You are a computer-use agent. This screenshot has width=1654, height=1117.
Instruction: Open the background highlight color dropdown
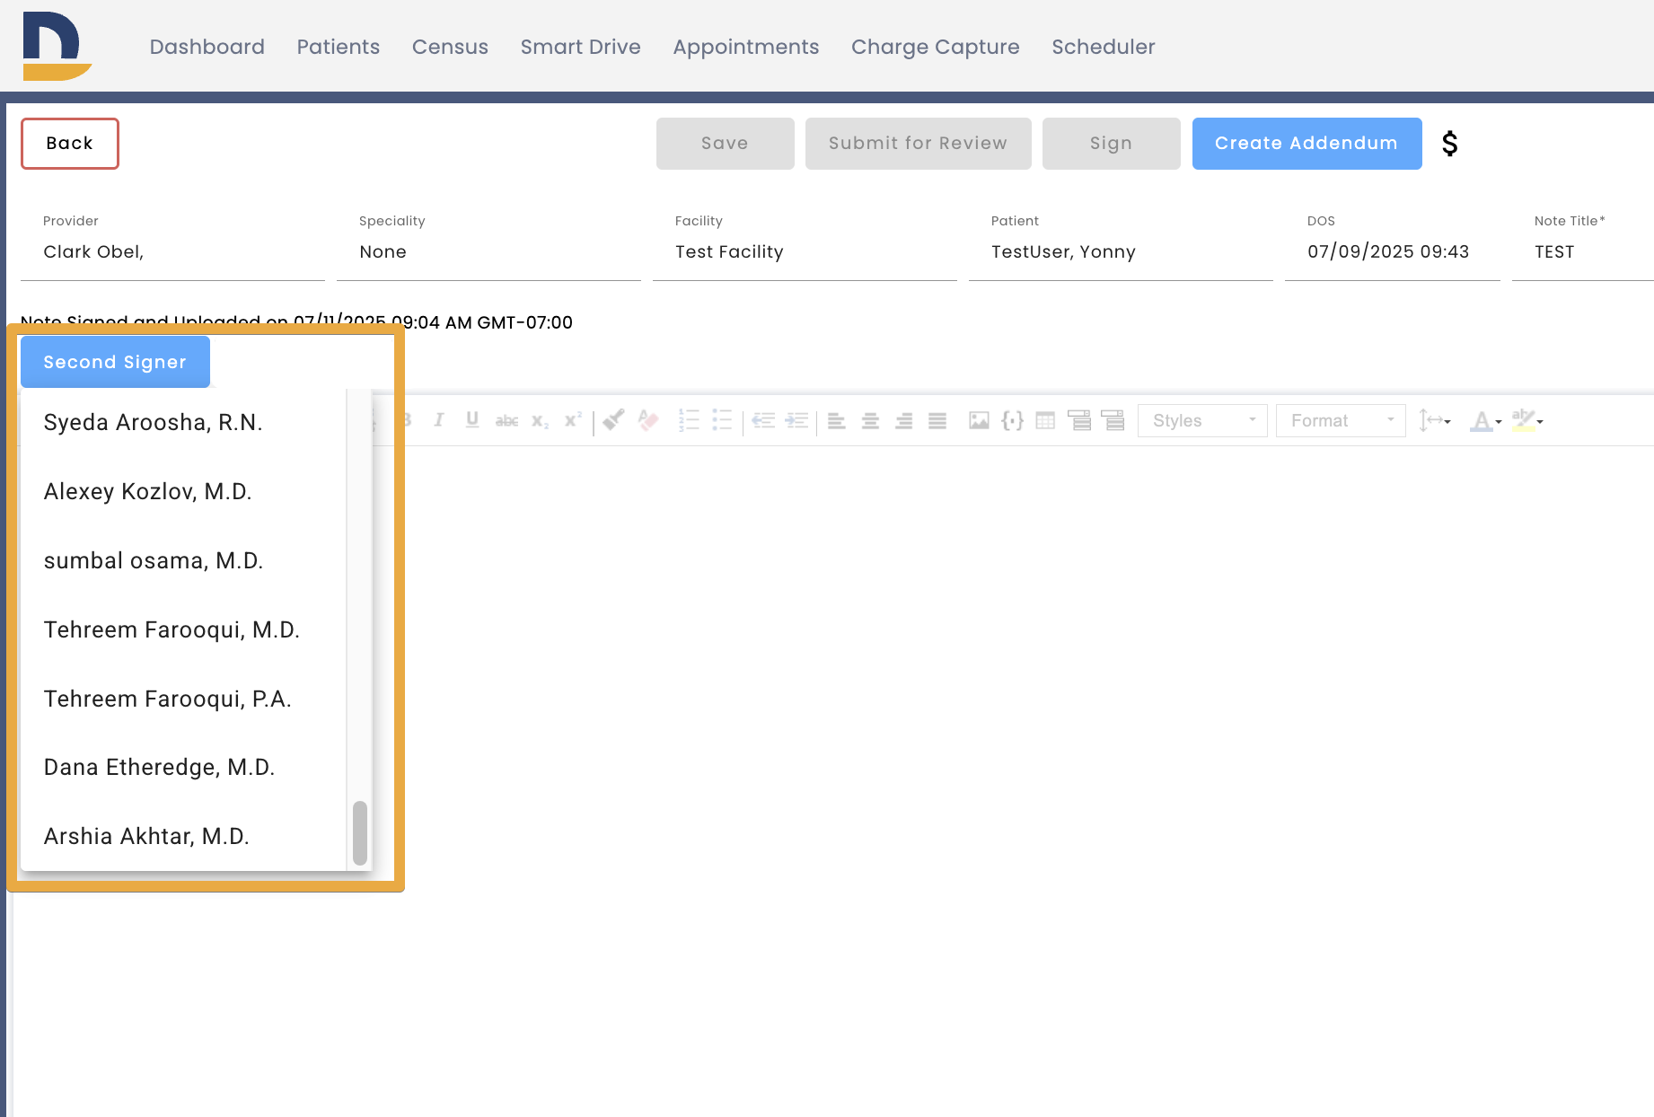click(x=1527, y=420)
